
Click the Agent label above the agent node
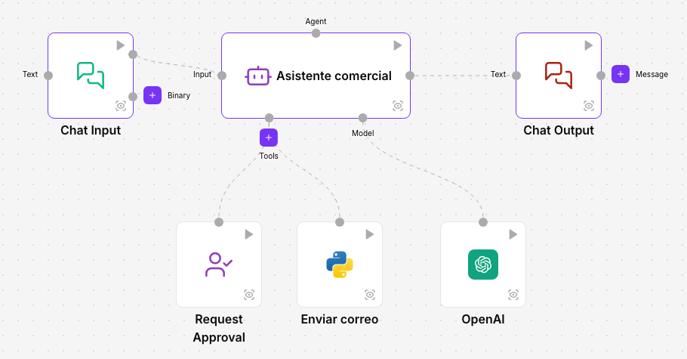pos(316,21)
